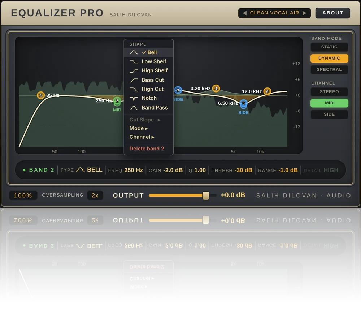Open the Cut Slope submenu
The image size is (361, 322).
click(149, 120)
